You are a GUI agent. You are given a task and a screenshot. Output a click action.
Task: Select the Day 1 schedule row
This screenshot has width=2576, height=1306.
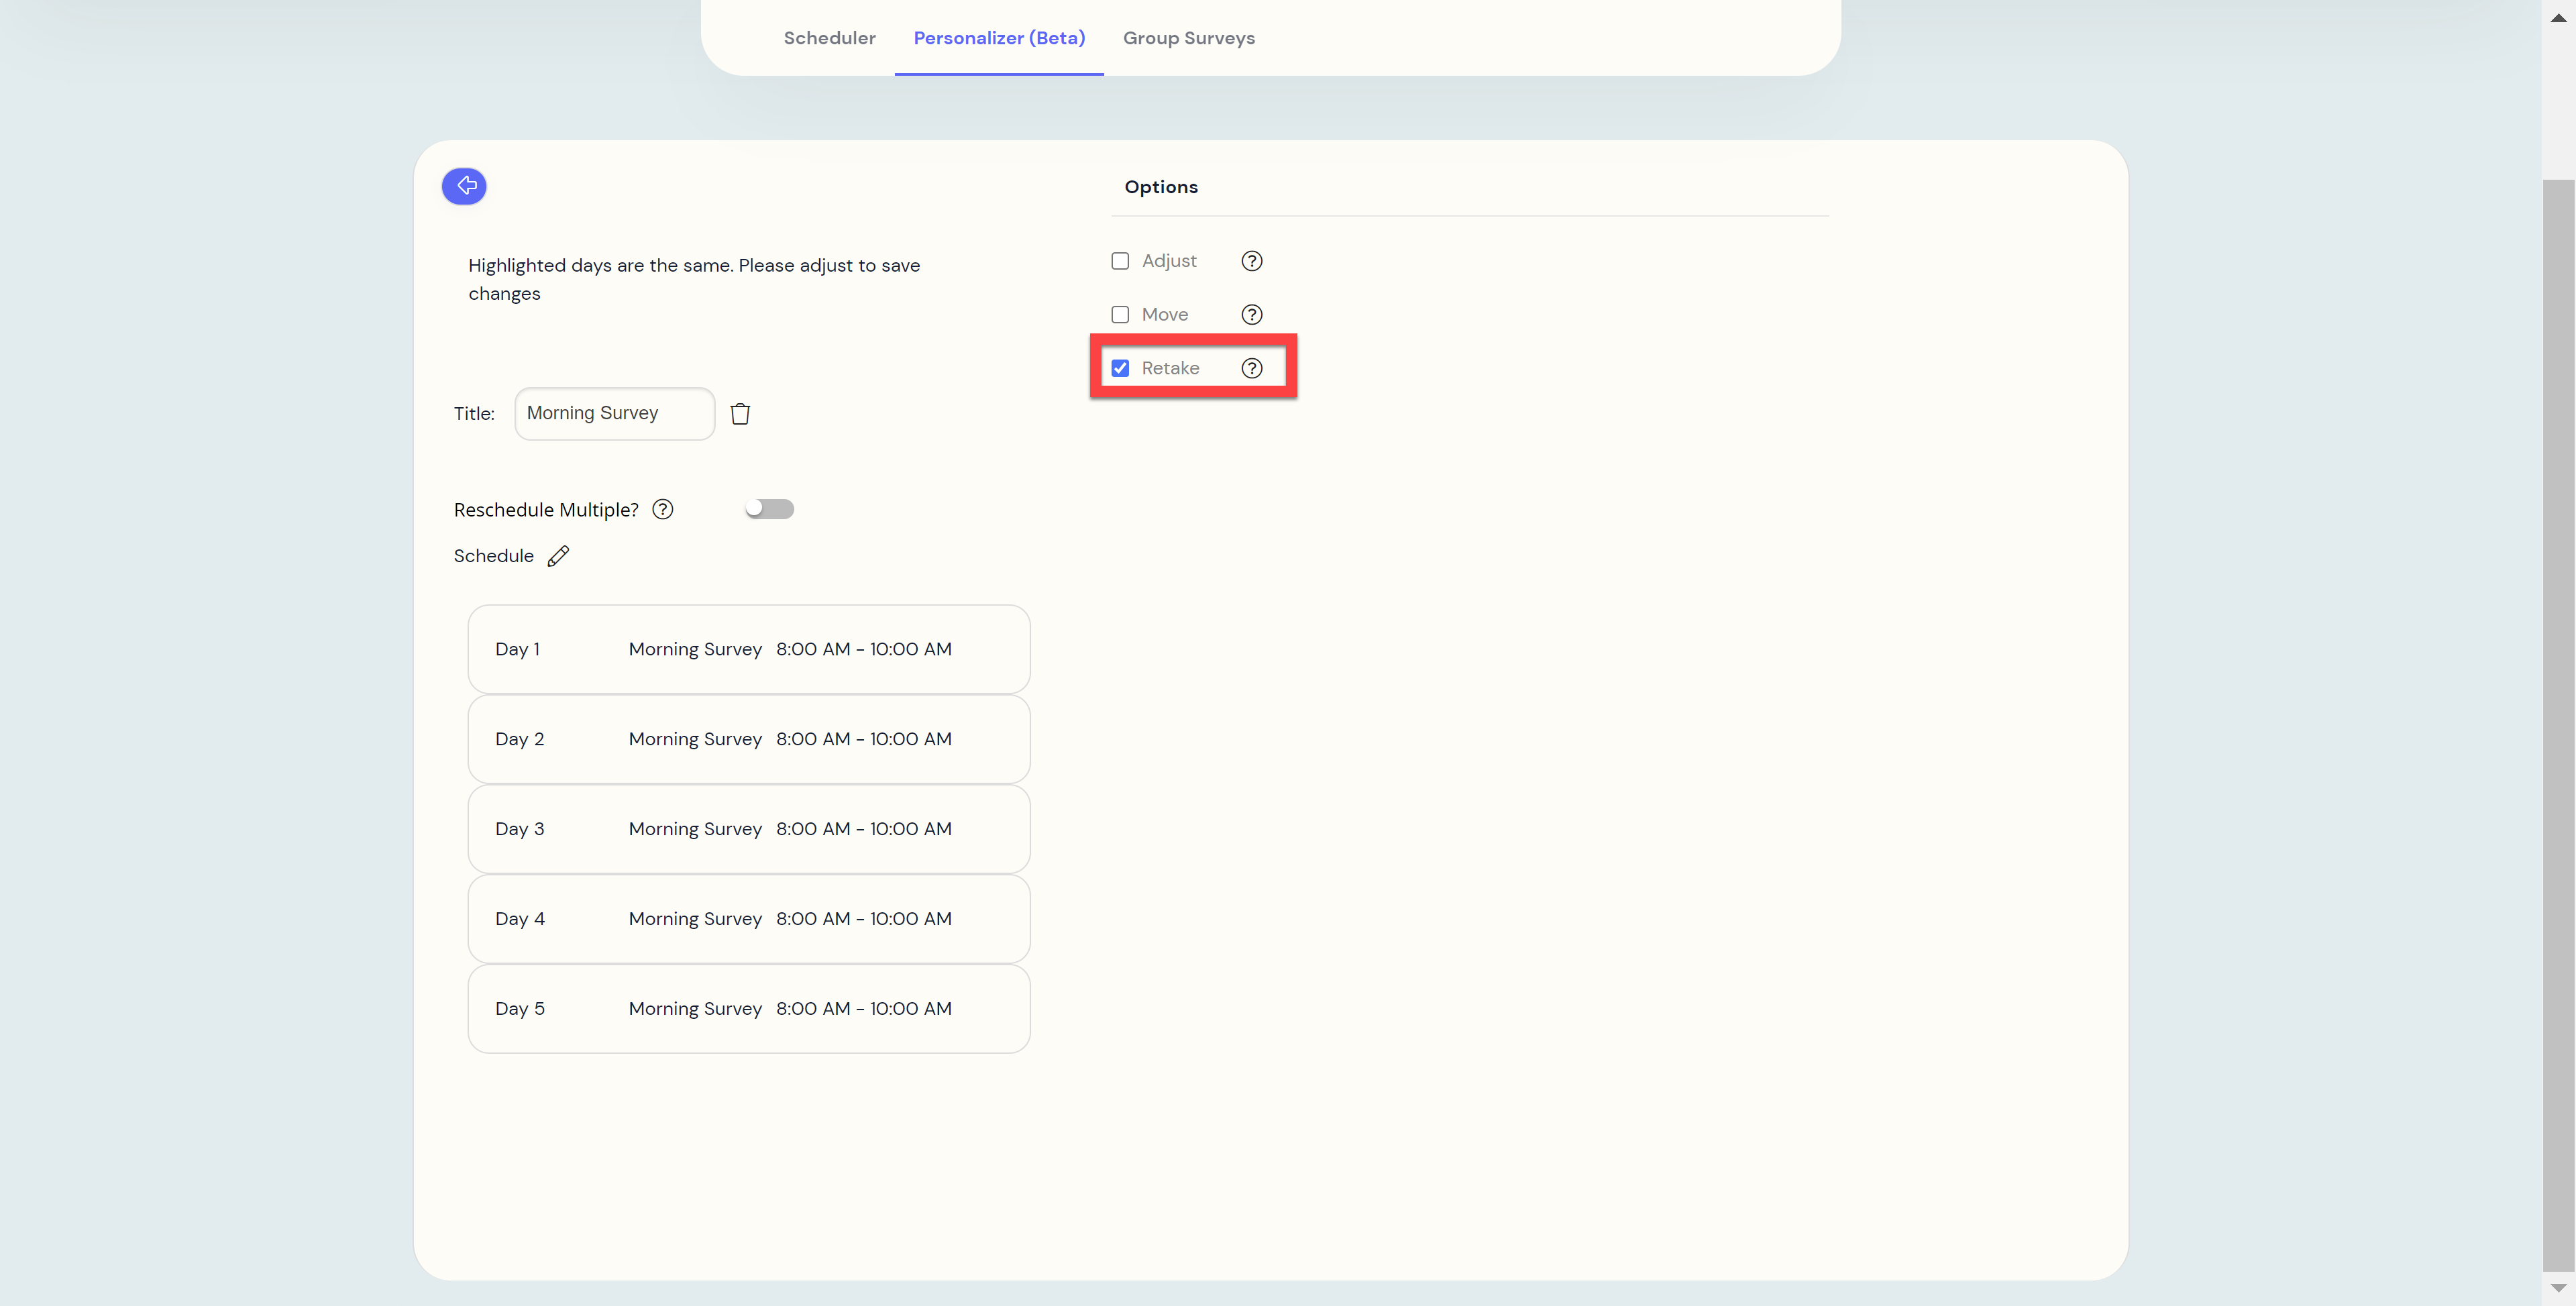[748, 649]
